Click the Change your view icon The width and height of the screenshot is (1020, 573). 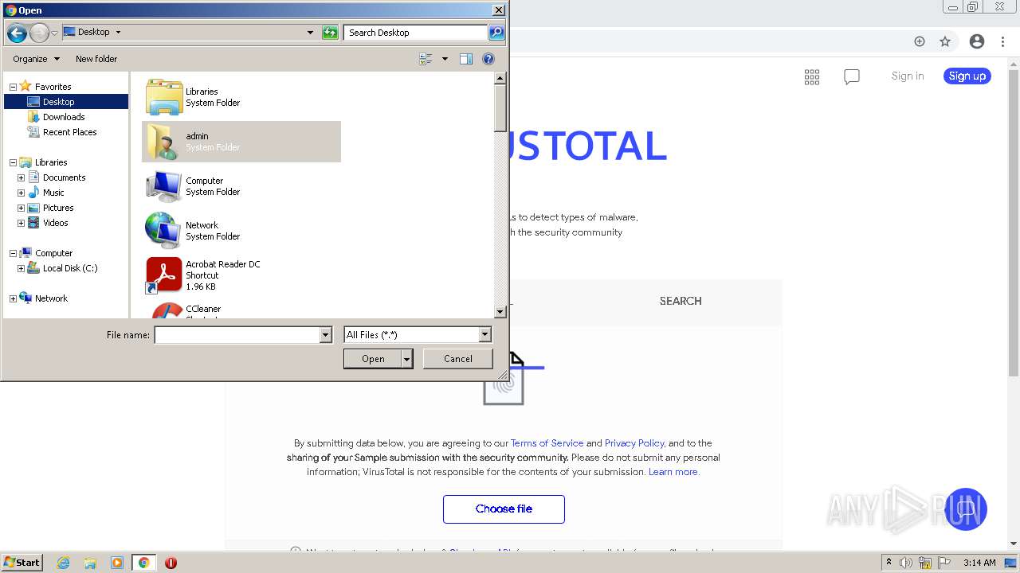click(x=426, y=59)
